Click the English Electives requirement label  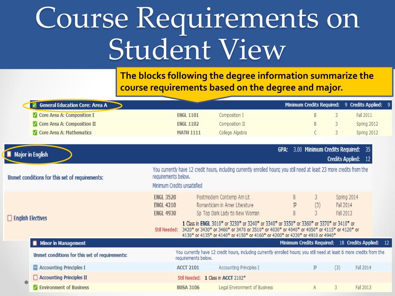pyautogui.click(x=30, y=218)
